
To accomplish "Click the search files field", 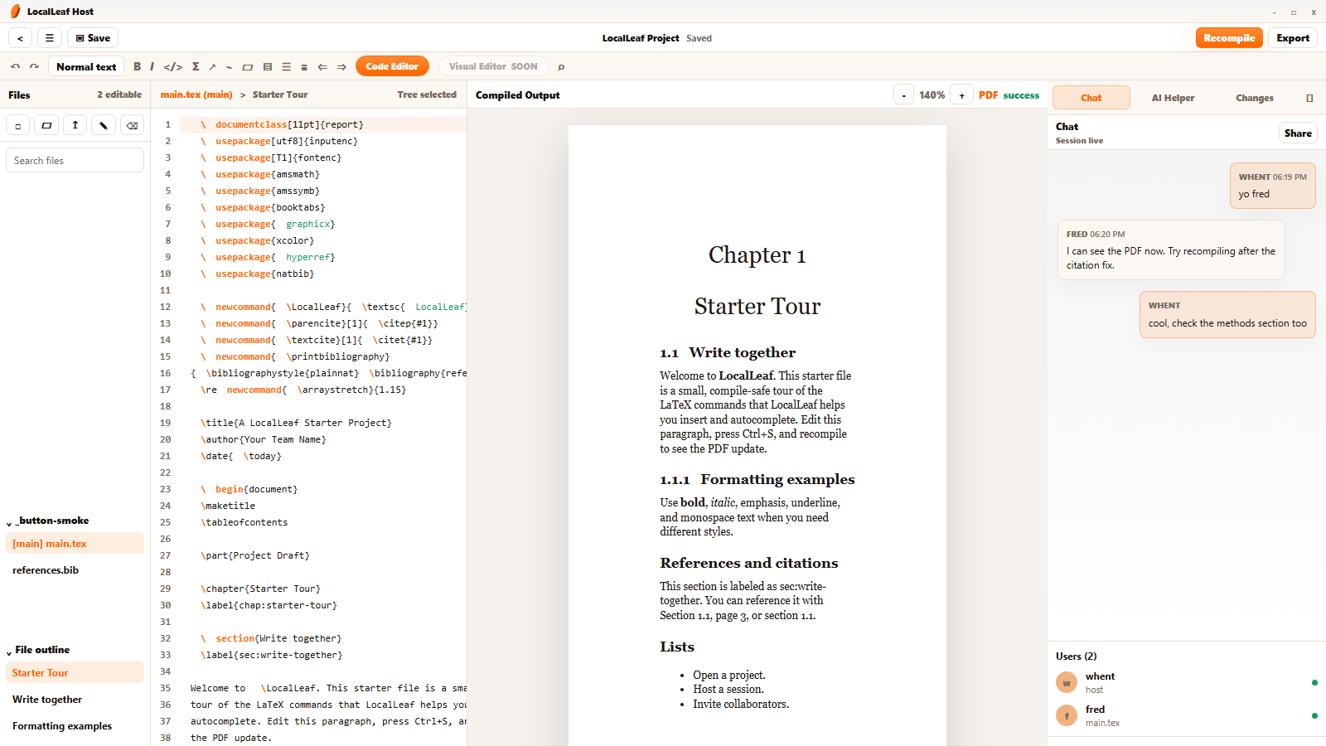I will tap(75, 161).
